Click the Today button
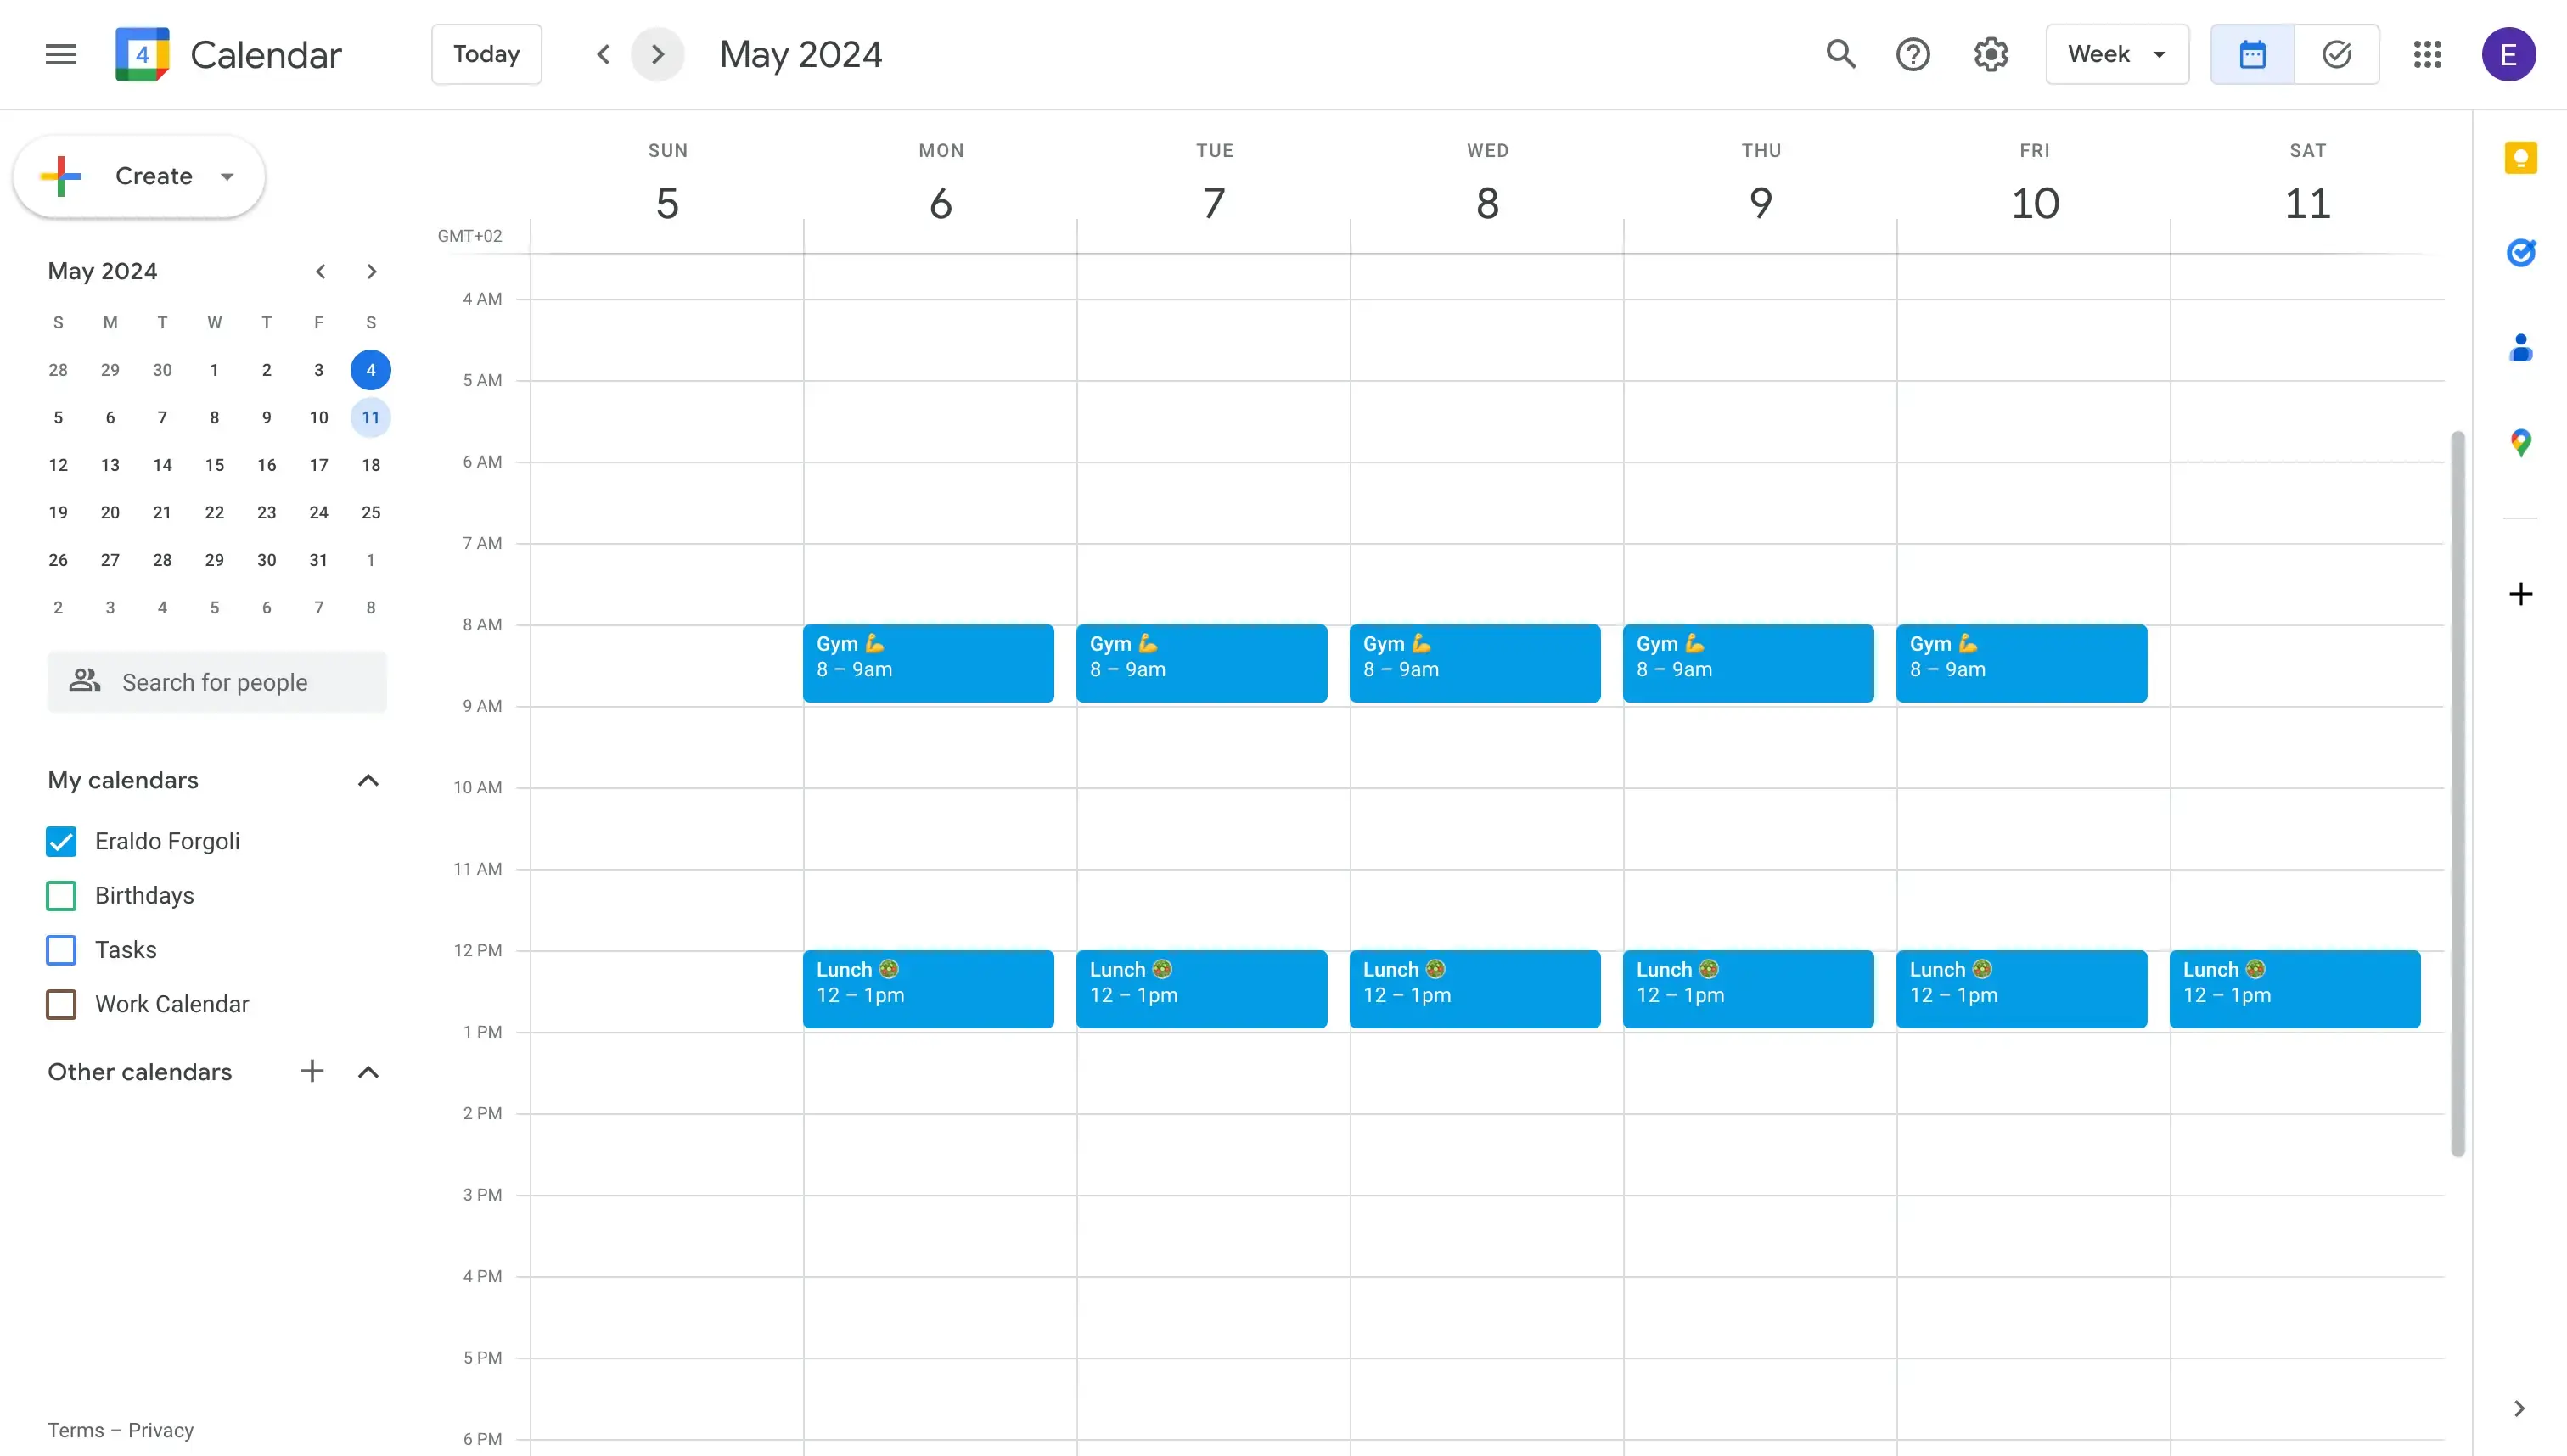Screen dimensions: 2567x1456 (x=485, y=54)
